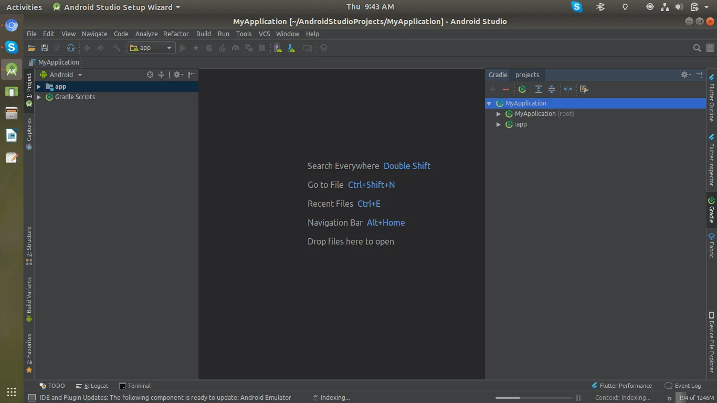Open the TODO tool window button

click(52, 386)
